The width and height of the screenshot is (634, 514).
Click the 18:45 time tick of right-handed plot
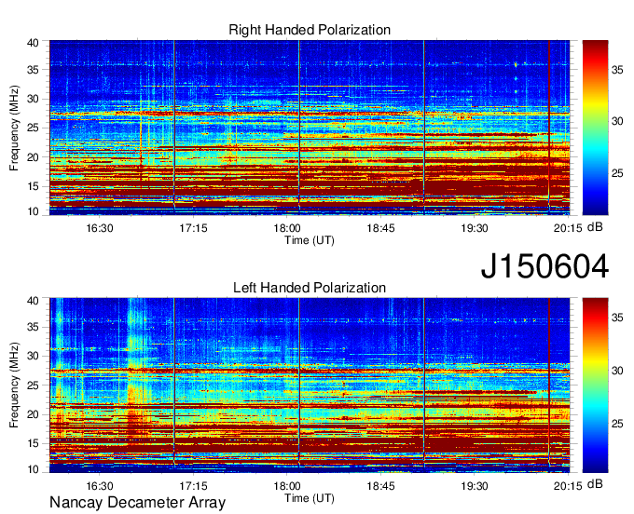click(x=380, y=228)
